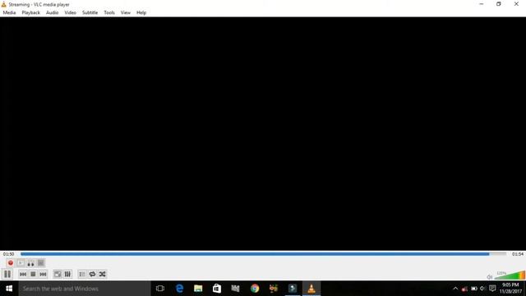Click the red system tray icon
Viewport: 526px width, 296px height.
pos(464,289)
